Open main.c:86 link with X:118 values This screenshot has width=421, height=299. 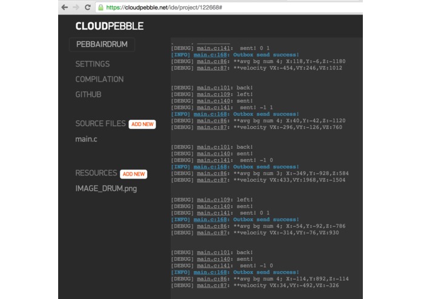tap(212, 61)
